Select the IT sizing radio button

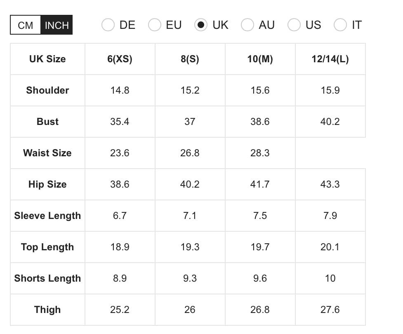tap(341, 25)
